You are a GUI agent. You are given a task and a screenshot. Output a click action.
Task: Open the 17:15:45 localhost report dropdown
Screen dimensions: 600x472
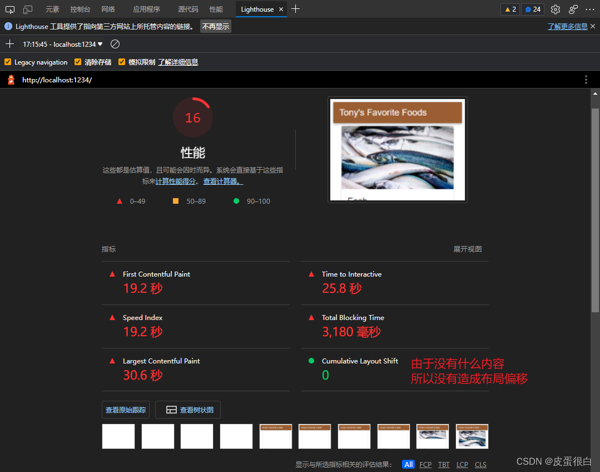pos(62,44)
